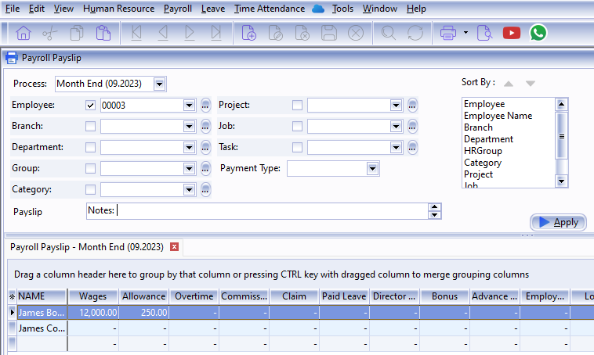The height and width of the screenshot is (355, 594).
Task: Click Sort By ascending arrow
Action: coord(509,84)
